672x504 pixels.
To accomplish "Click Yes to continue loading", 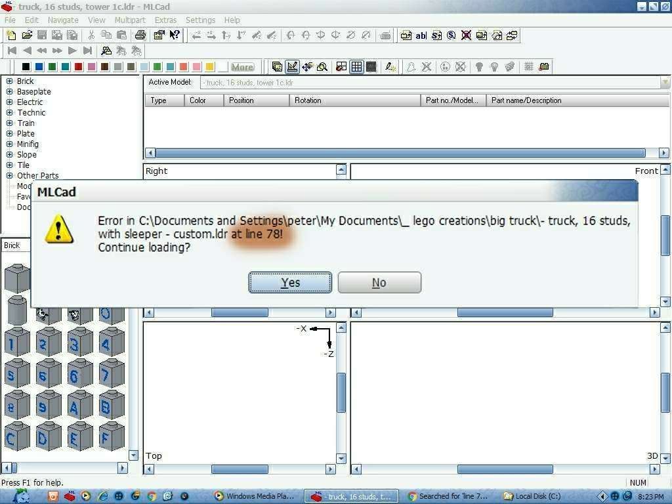I will [290, 283].
